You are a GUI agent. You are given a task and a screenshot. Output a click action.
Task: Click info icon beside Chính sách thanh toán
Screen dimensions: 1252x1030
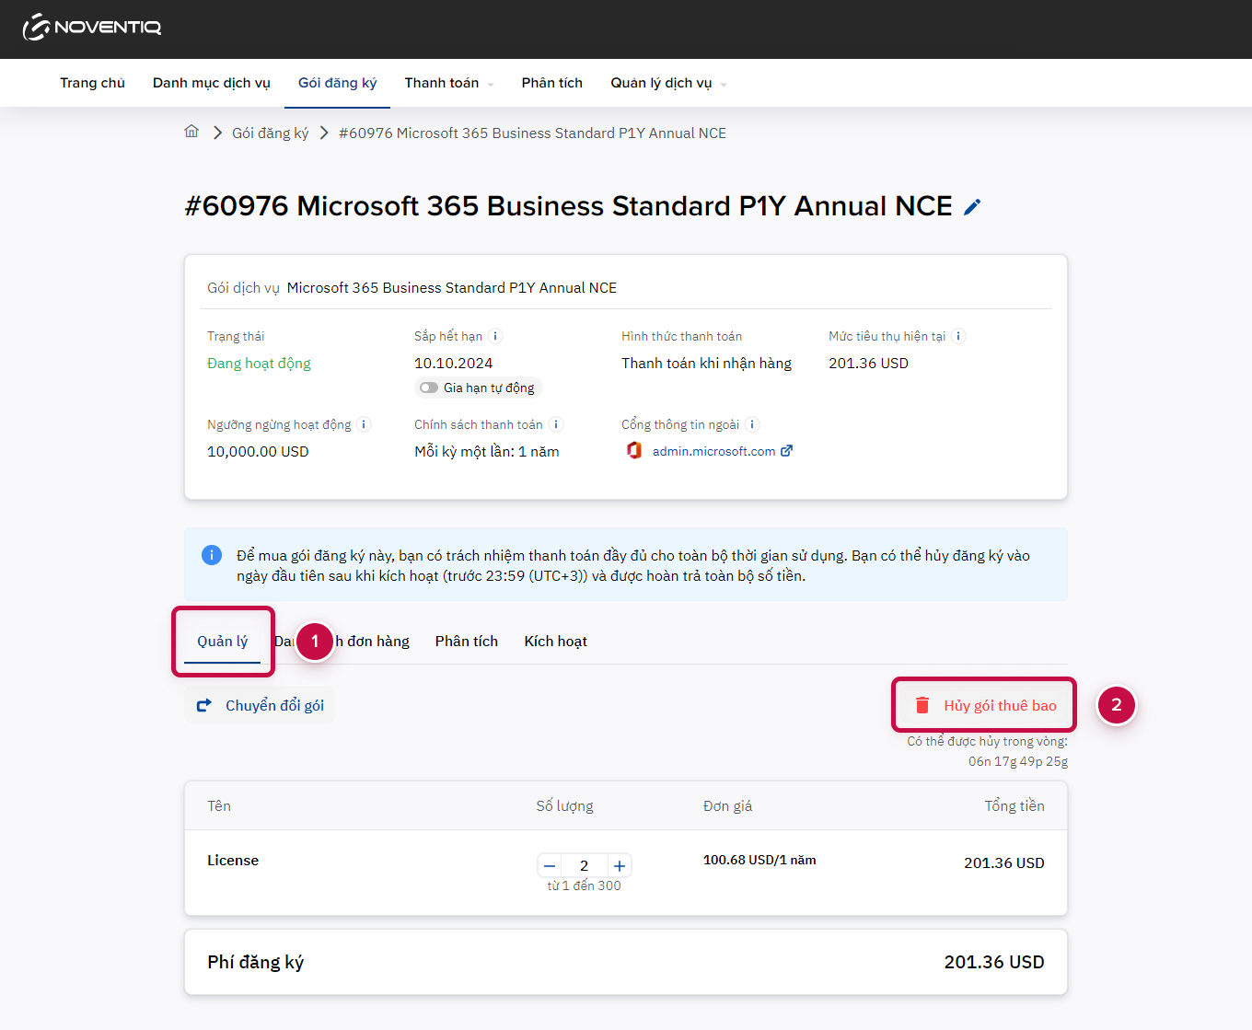tap(556, 424)
